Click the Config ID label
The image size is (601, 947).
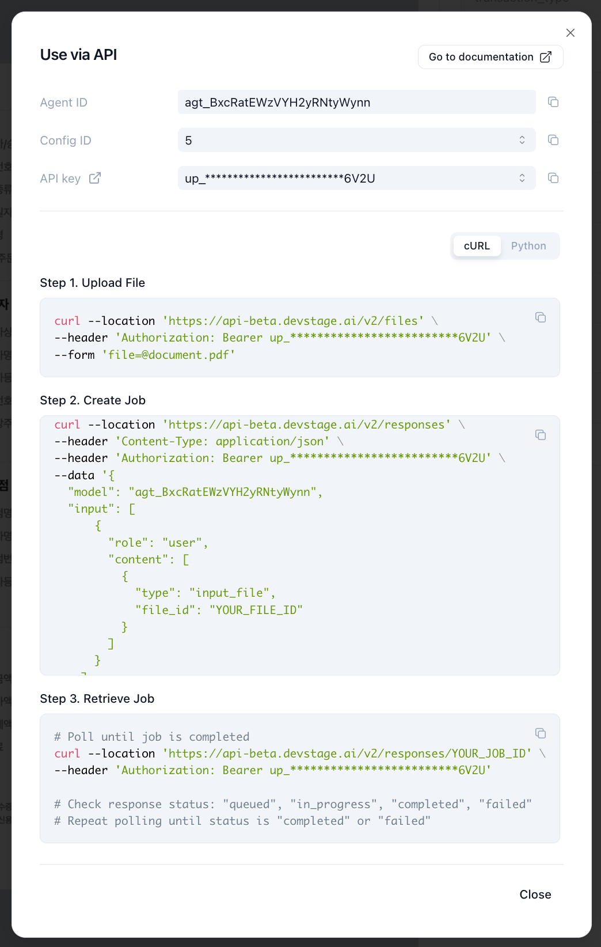(x=66, y=141)
